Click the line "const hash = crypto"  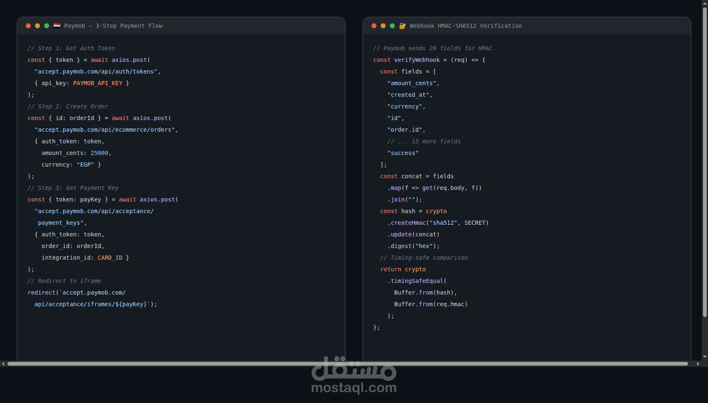(414, 211)
